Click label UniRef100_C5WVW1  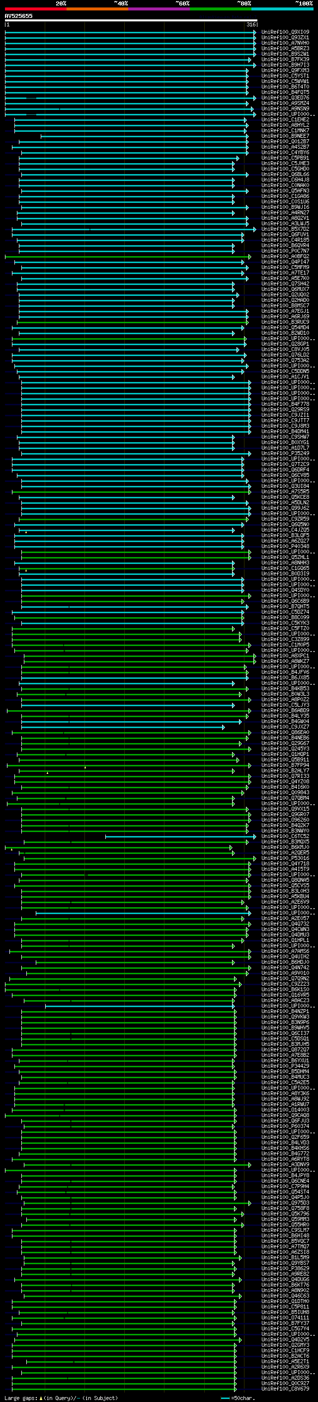[x=285, y=81]
